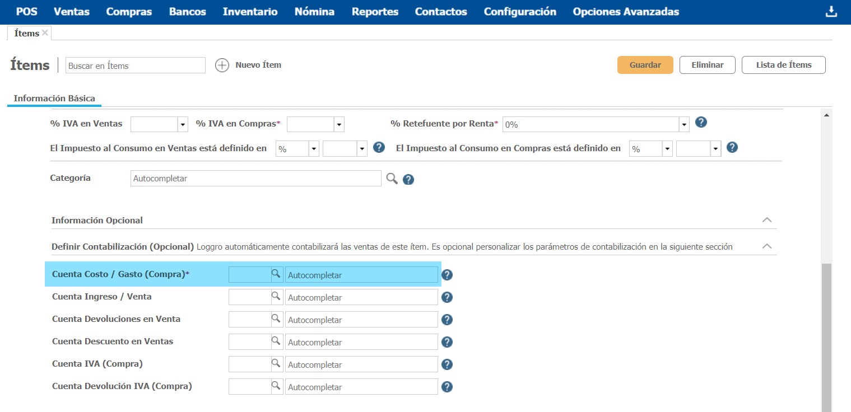Collapse the Definir Contabilización section
Screen dimensions: 851x412
click(x=767, y=246)
